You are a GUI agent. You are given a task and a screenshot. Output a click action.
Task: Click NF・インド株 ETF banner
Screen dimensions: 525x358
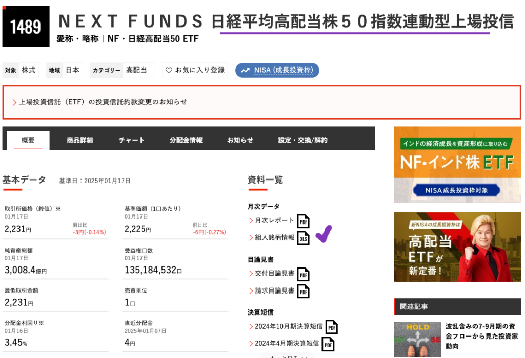coord(457,165)
